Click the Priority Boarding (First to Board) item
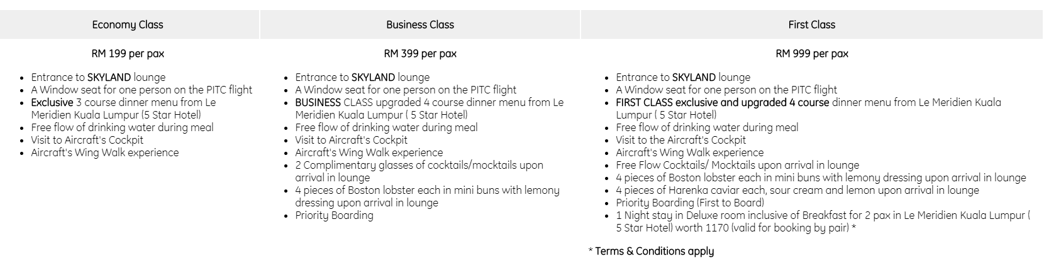The width and height of the screenshot is (1044, 271). 690,203
